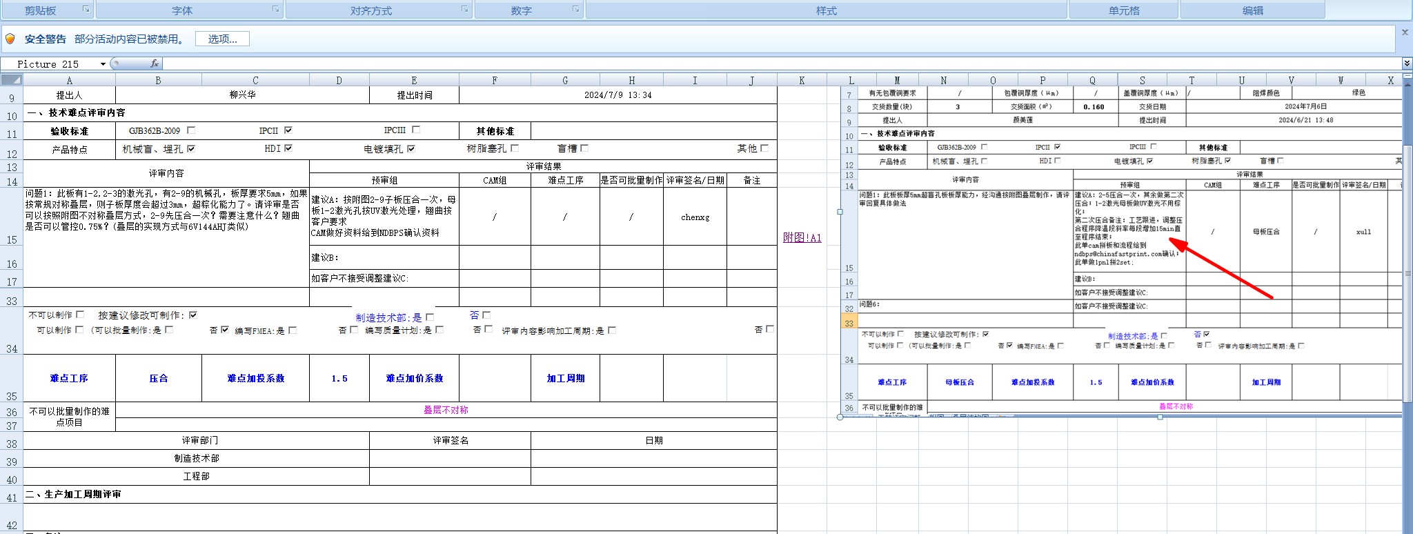Select row 15 header
The height and width of the screenshot is (534, 1413).
(x=12, y=217)
